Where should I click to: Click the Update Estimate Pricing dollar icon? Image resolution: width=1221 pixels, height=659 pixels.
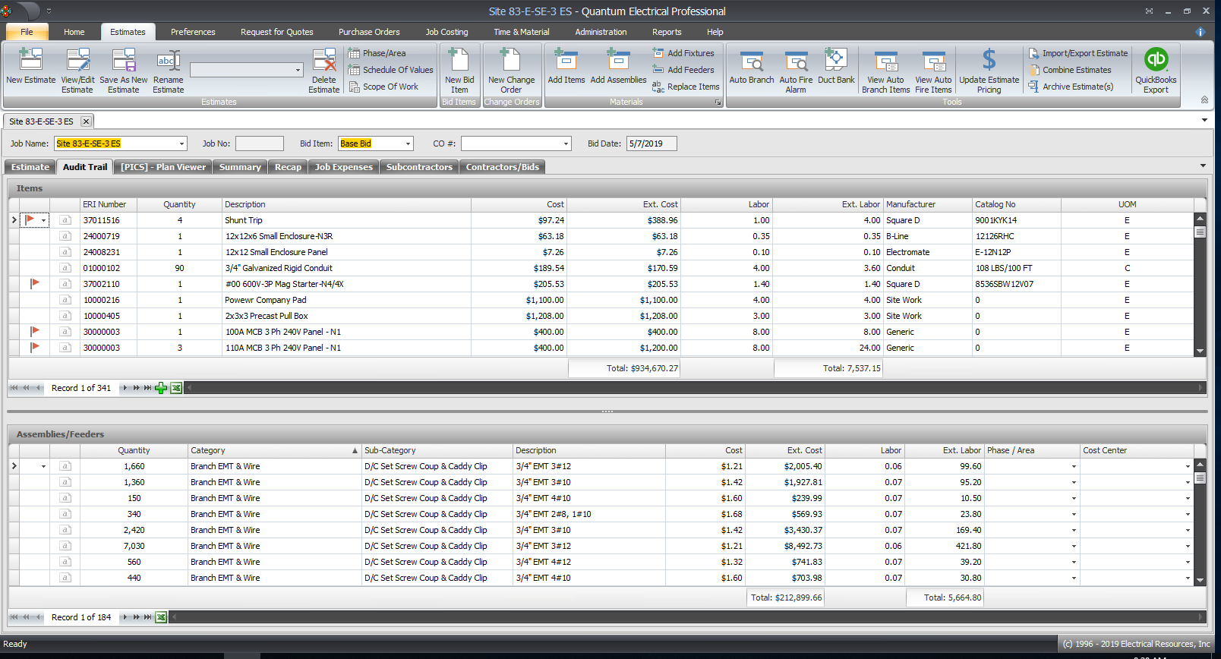[x=989, y=61]
